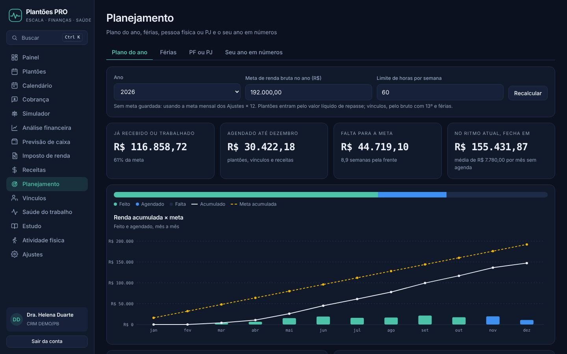Click the R$ 116.858,72 value

[150, 147]
